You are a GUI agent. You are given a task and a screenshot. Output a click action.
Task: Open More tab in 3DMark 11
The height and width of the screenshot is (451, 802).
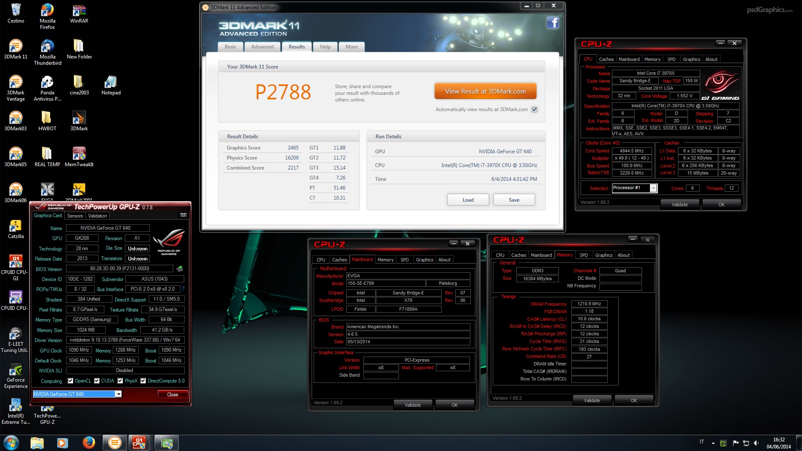point(352,47)
